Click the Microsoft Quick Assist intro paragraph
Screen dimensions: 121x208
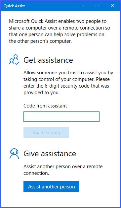point(60,31)
